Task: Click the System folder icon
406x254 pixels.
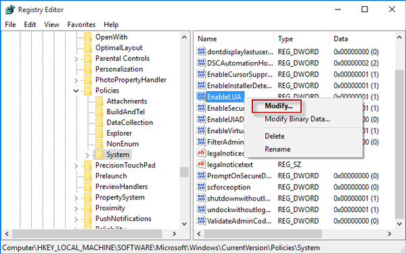Action: coord(99,155)
